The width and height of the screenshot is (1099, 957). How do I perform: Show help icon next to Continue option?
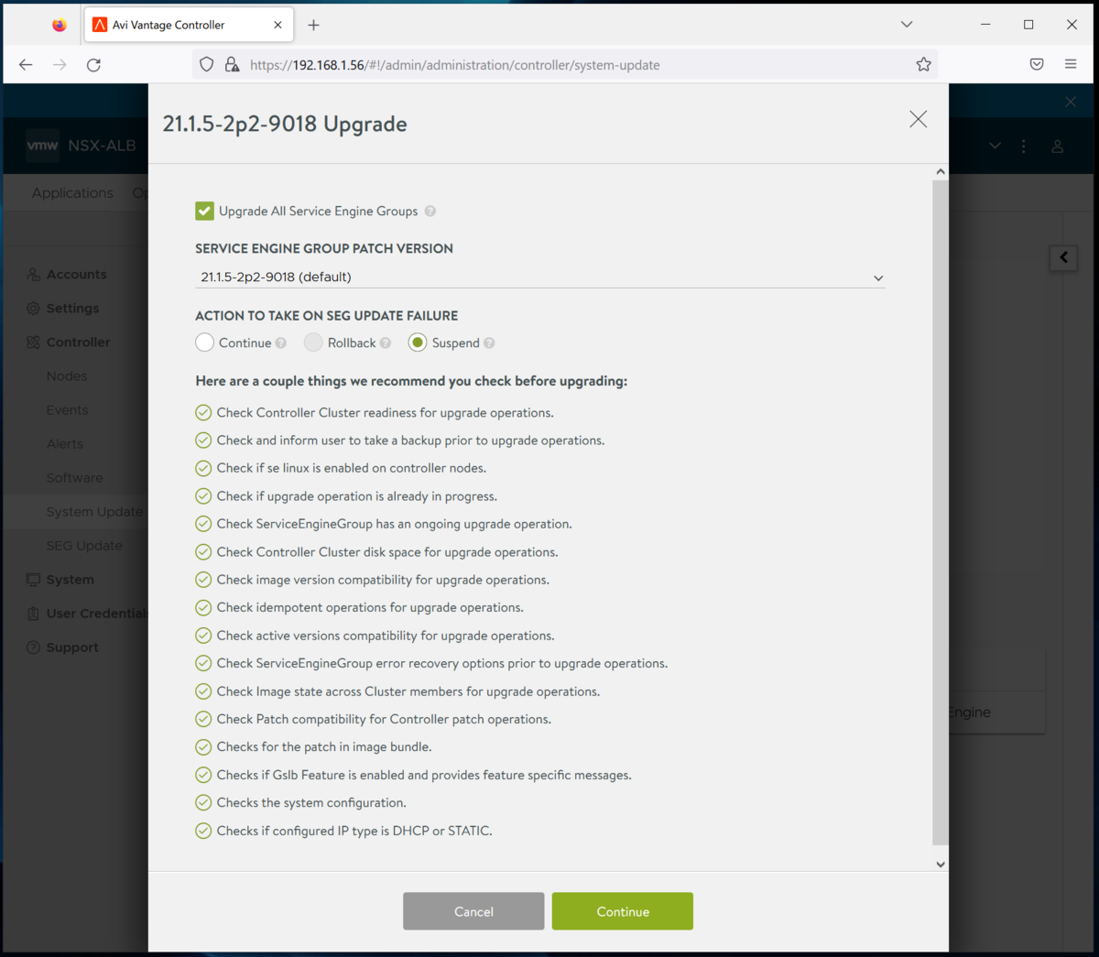[281, 343]
